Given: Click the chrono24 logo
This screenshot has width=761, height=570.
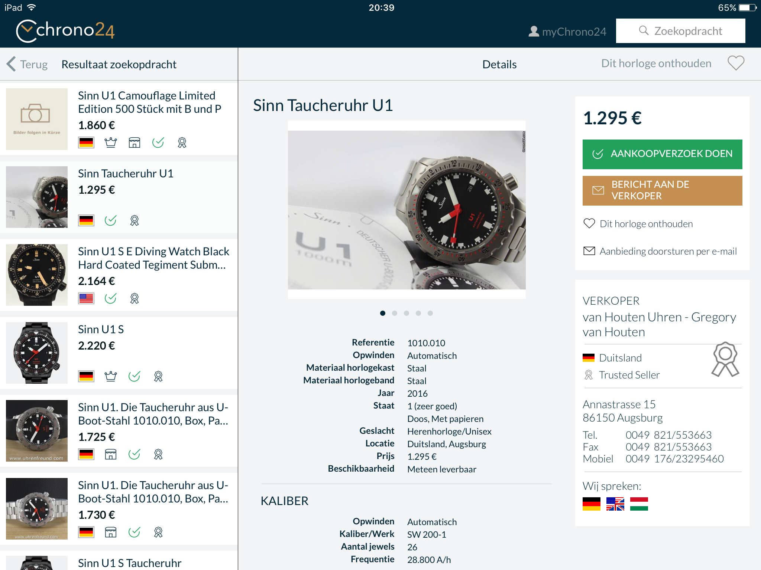Looking at the screenshot, I should pyautogui.click(x=65, y=30).
